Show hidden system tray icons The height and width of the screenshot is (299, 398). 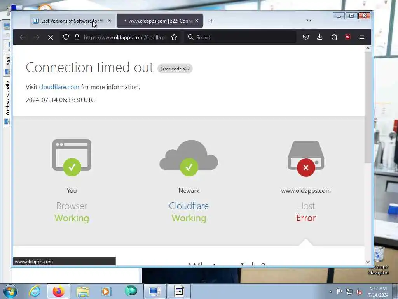(330, 292)
